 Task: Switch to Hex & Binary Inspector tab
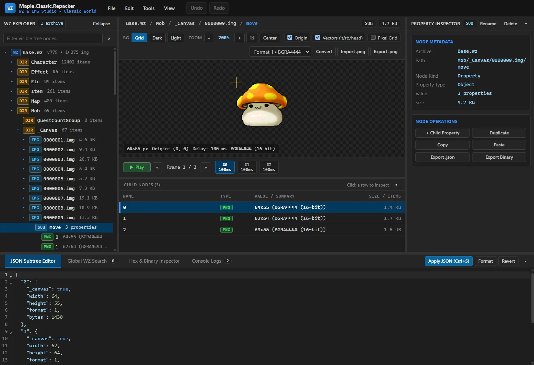[154, 261]
